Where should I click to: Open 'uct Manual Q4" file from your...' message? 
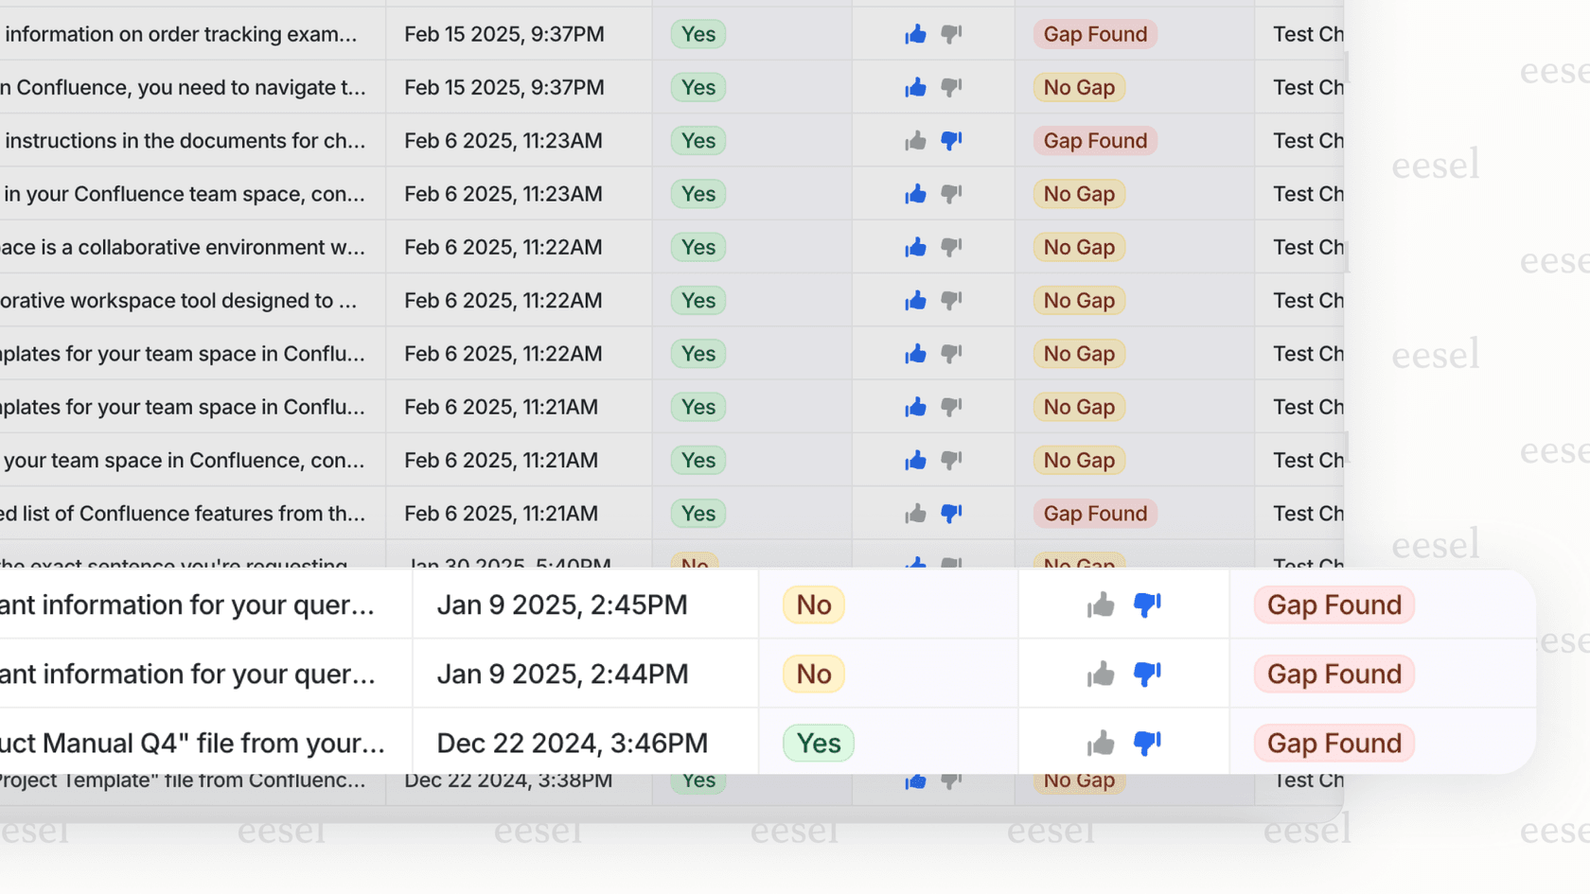tap(192, 743)
